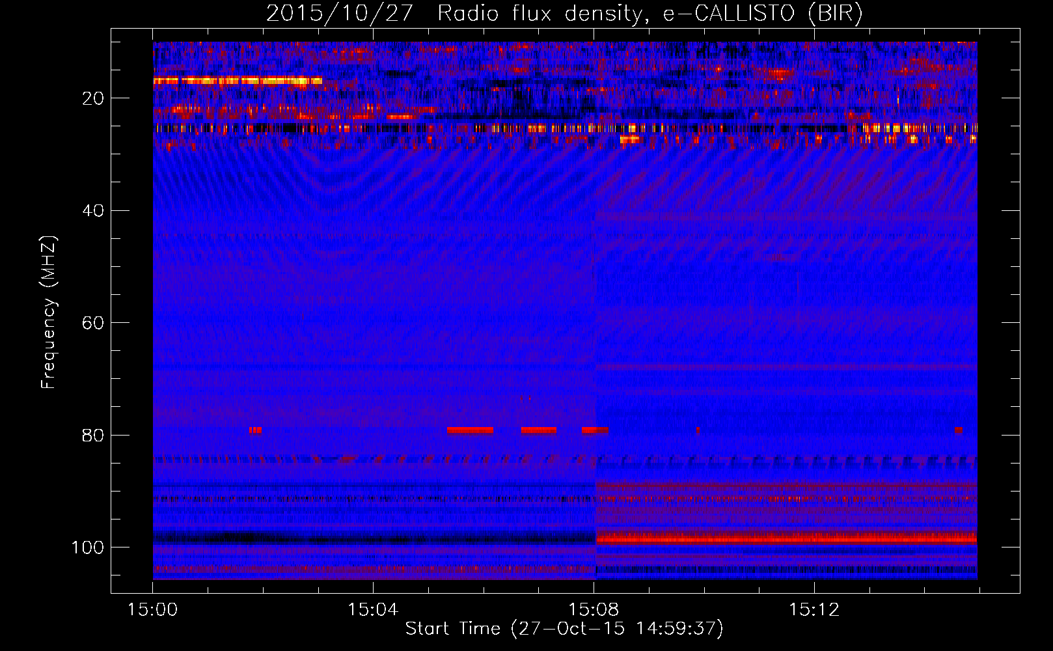1053x651 pixels.
Task: Click the 15:08 time tick label
Action: (594, 610)
